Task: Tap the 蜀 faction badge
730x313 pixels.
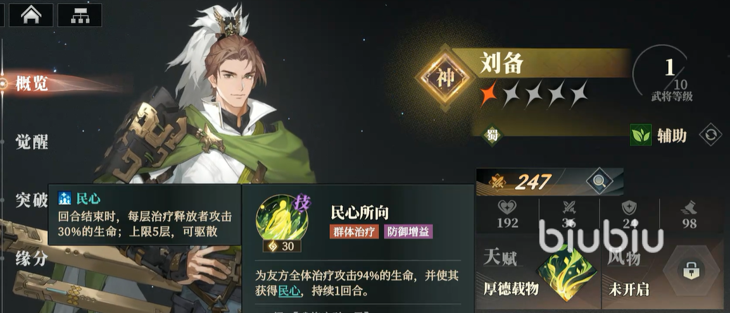Action: tap(493, 135)
